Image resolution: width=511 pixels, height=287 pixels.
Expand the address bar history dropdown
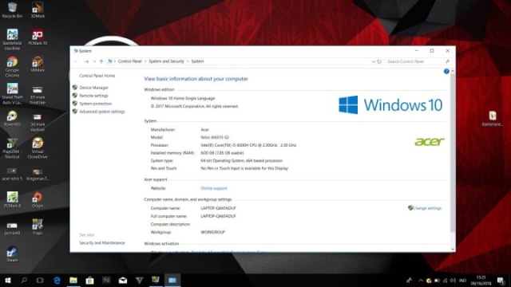[x=373, y=61]
